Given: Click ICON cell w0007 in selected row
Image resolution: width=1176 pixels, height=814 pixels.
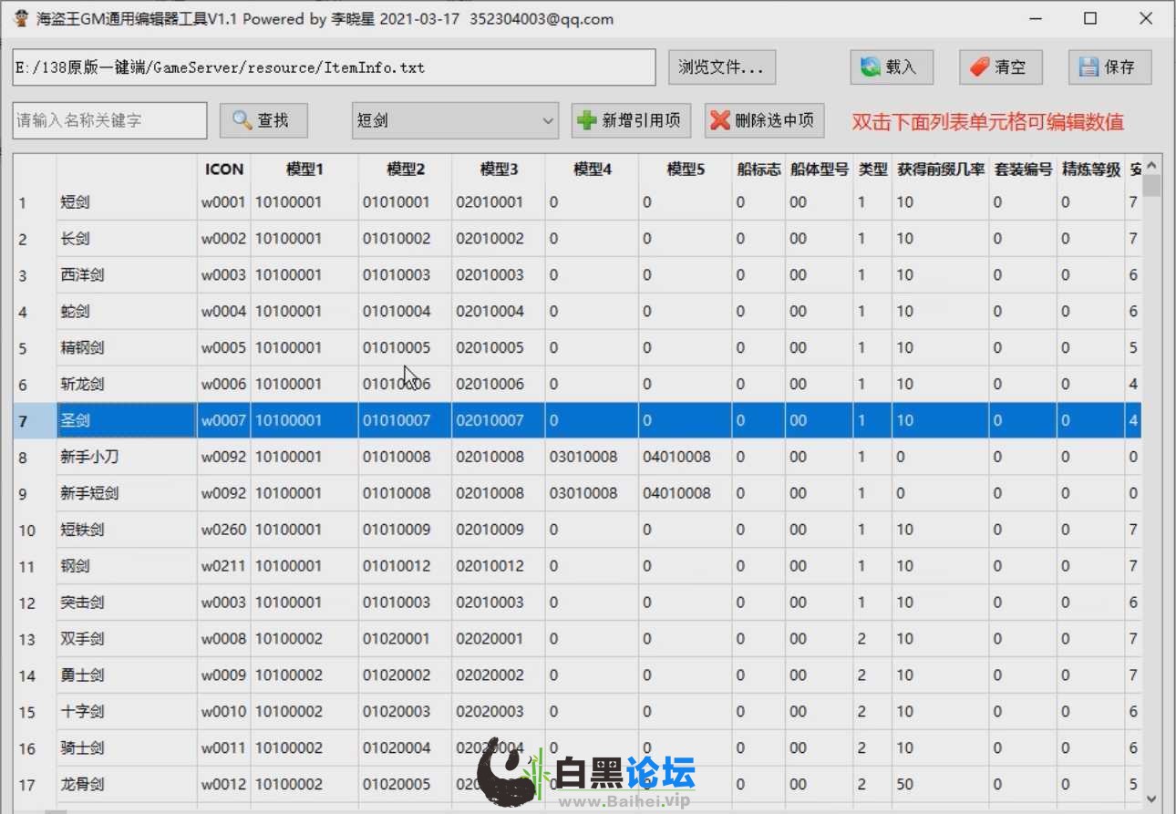Looking at the screenshot, I should click(x=224, y=421).
